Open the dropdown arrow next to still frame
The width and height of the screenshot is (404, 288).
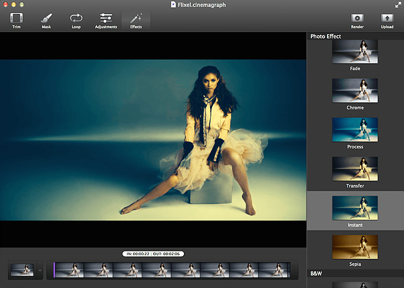click(40, 270)
